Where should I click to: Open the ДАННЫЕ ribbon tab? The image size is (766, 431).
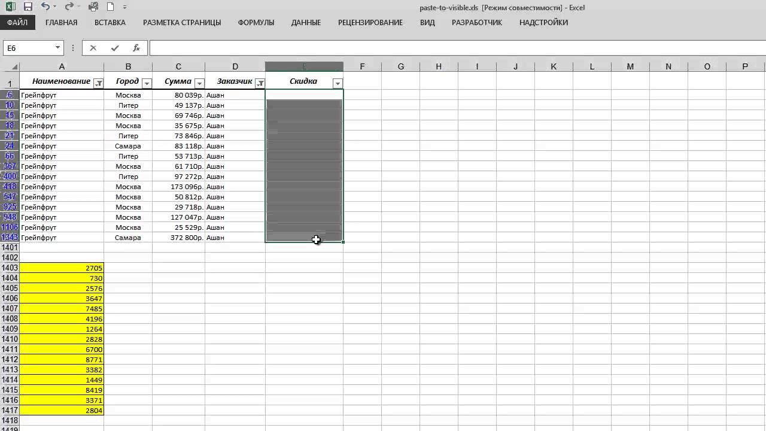tap(306, 23)
